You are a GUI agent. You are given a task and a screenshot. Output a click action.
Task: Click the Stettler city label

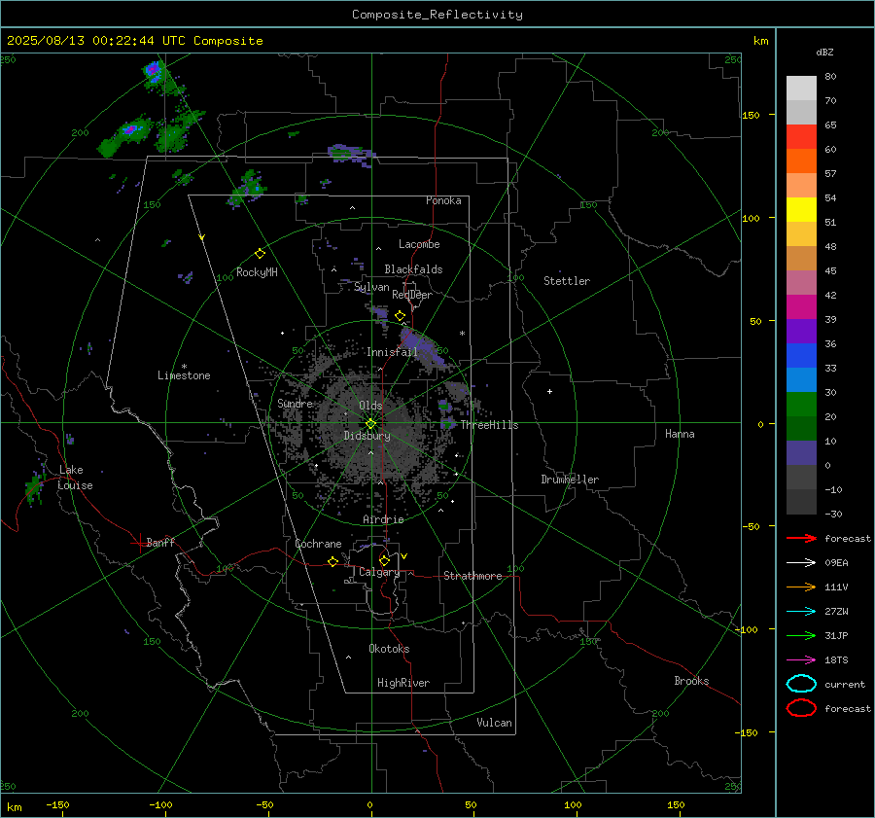(567, 281)
